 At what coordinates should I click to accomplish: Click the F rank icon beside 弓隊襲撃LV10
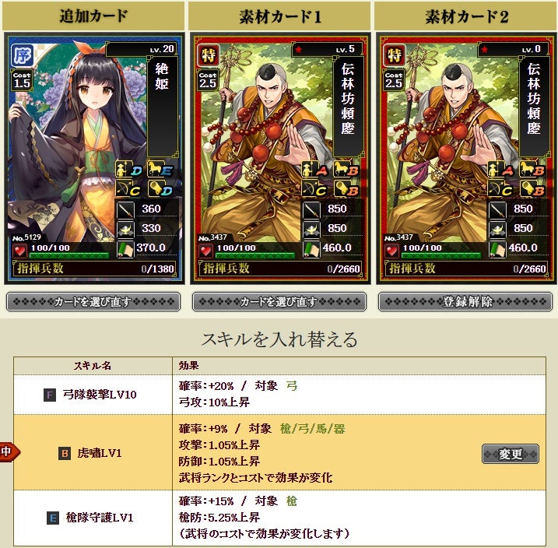50,395
